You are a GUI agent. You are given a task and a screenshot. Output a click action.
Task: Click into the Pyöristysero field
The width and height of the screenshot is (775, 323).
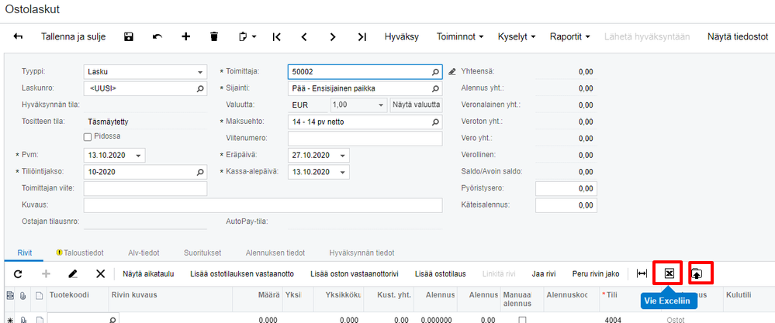[x=566, y=188]
